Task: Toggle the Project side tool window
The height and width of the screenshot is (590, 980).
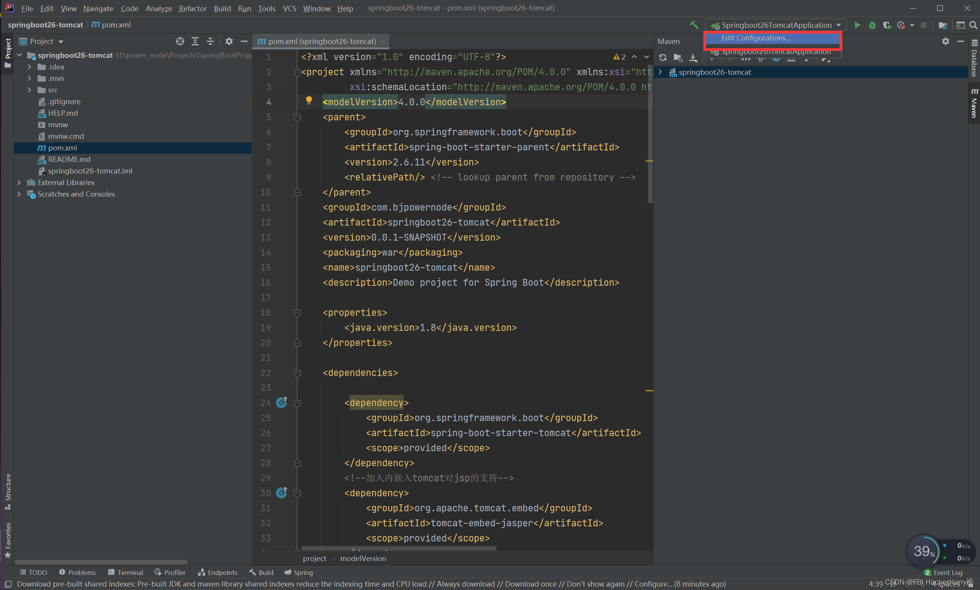Action: [8, 53]
